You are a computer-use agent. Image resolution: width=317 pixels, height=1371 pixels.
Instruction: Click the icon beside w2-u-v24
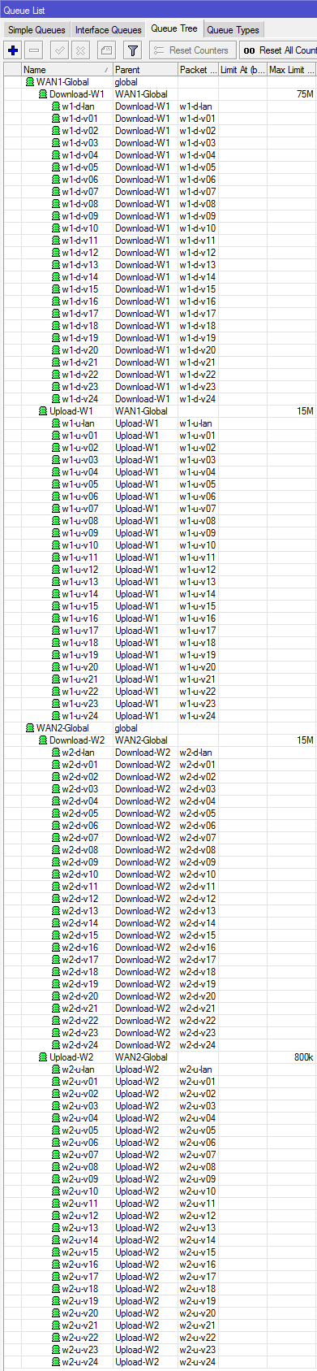(56, 1362)
